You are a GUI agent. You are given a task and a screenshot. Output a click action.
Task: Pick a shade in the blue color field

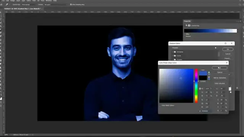click(x=176, y=86)
